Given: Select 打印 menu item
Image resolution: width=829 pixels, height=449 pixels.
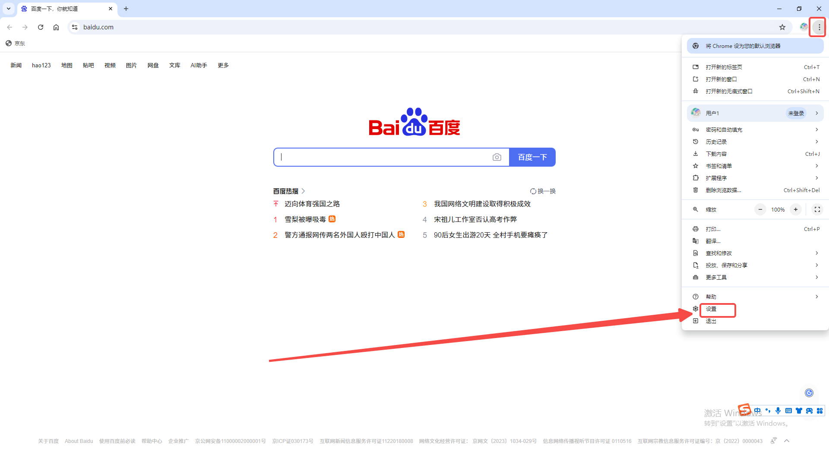Looking at the screenshot, I should click(x=755, y=229).
